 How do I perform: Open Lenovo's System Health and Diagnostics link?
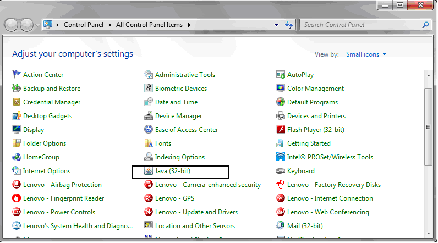pos(78,226)
